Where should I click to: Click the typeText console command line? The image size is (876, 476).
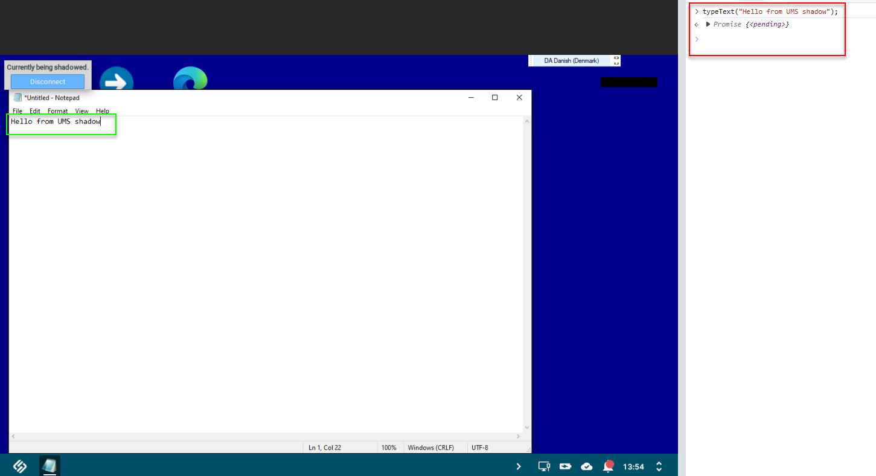pos(770,12)
